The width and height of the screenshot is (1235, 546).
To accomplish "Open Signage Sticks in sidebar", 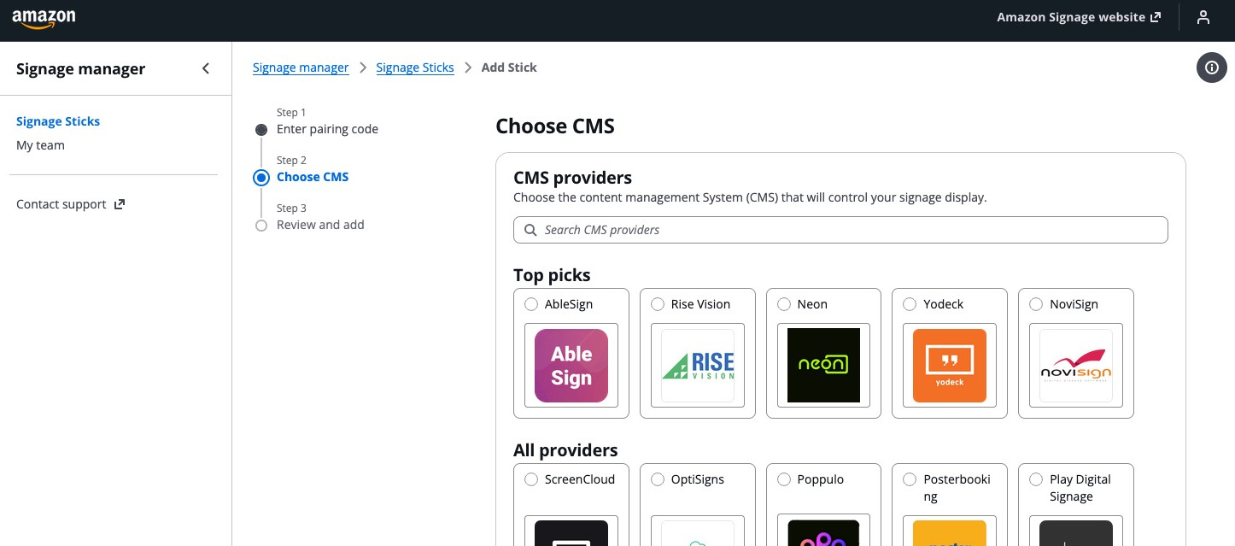I will (58, 121).
